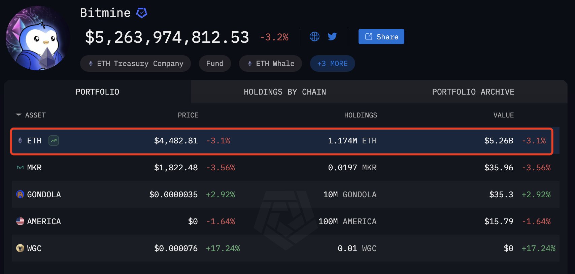Open the Bitmine website globe icon
This screenshot has height=274, width=575.
[314, 36]
